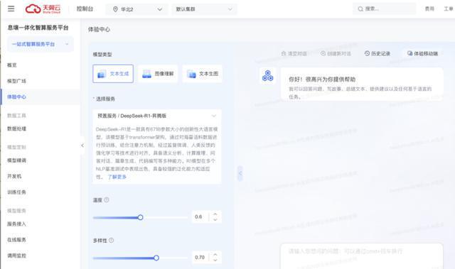This screenshot has width=455, height=269.
Task: Focus the top search field
Action: 384,9
